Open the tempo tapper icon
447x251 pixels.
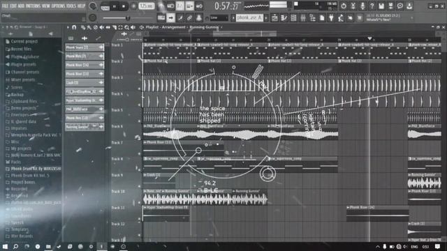(340, 18)
